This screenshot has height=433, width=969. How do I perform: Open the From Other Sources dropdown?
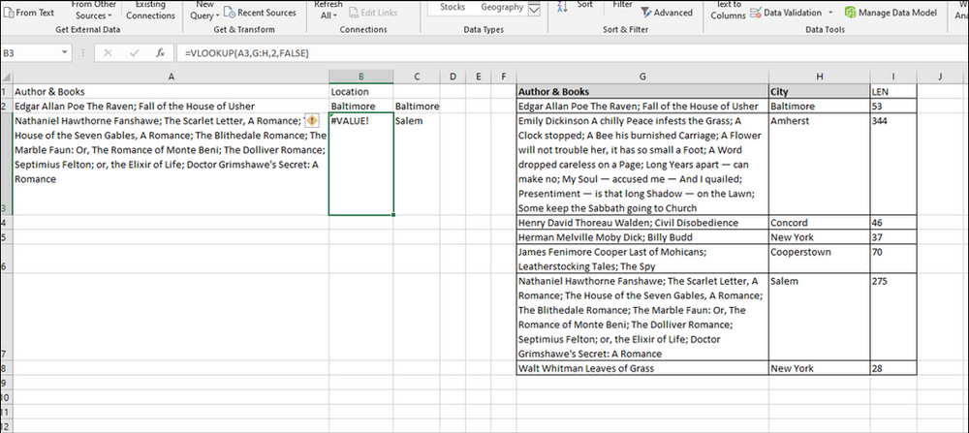pyautogui.click(x=94, y=11)
